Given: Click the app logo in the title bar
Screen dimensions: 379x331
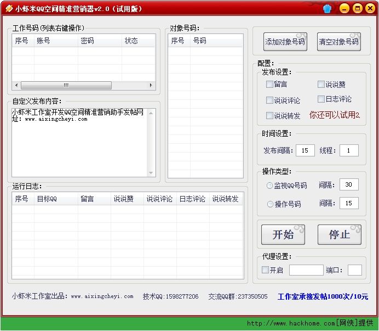Looking at the screenshot, I should tap(9, 9).
